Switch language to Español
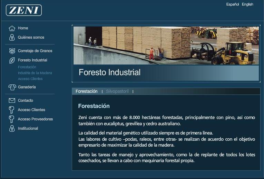264x179 pixels. [x=233, y=4]
